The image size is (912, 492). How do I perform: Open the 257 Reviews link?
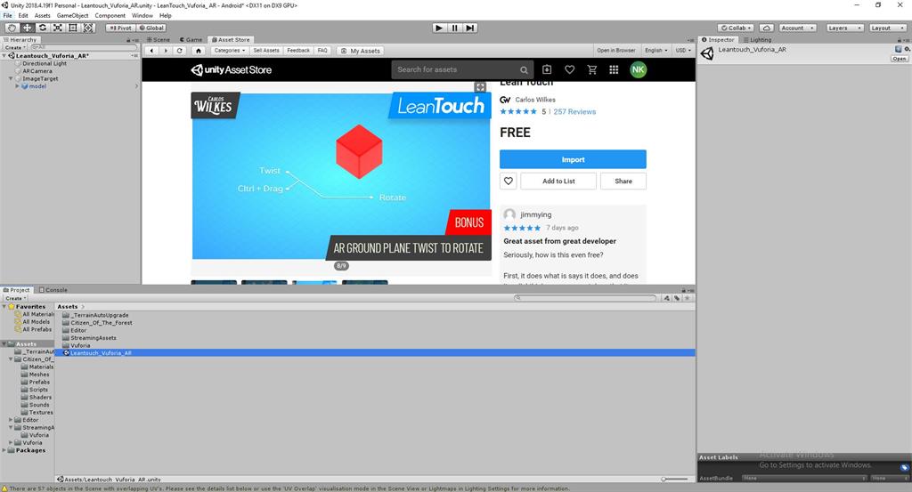coord(574,111)
